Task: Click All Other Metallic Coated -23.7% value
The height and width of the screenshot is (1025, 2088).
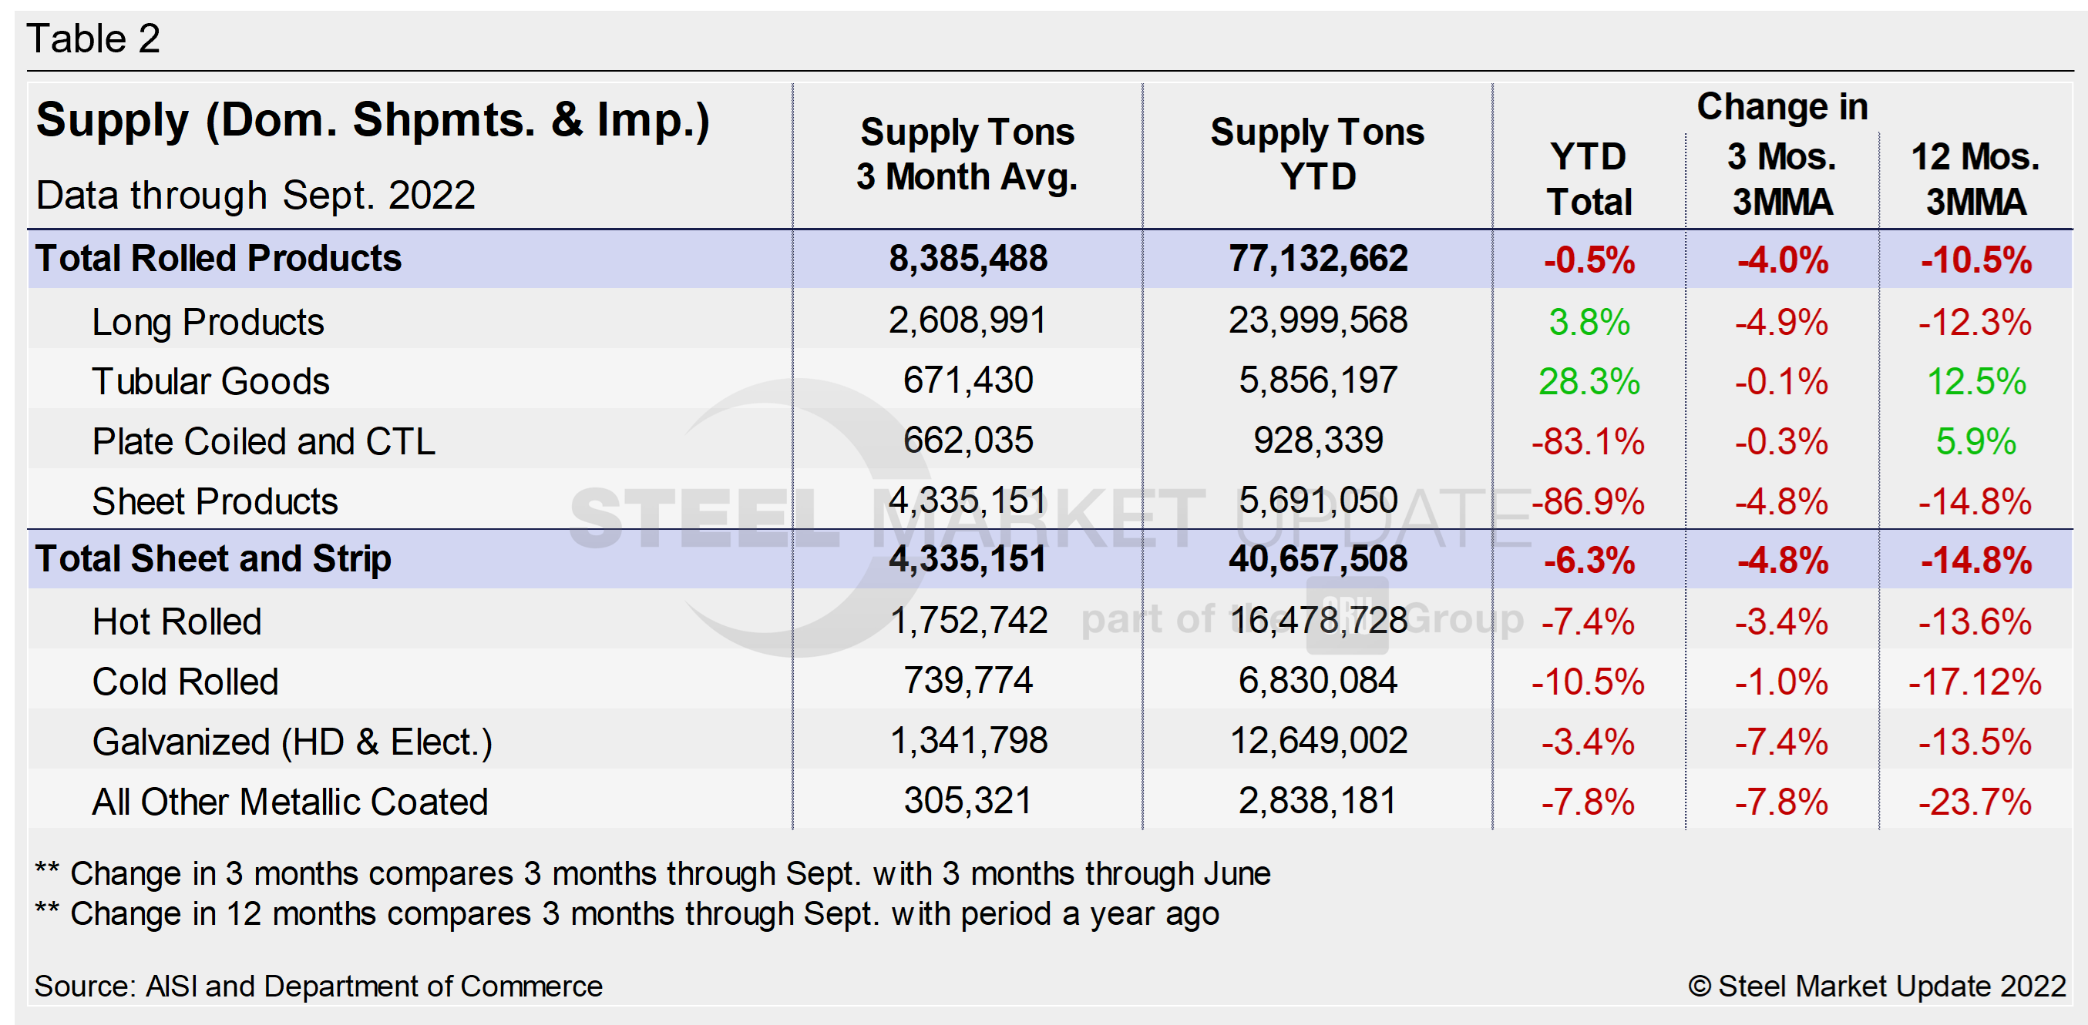Action: [x=1975, y=802]
